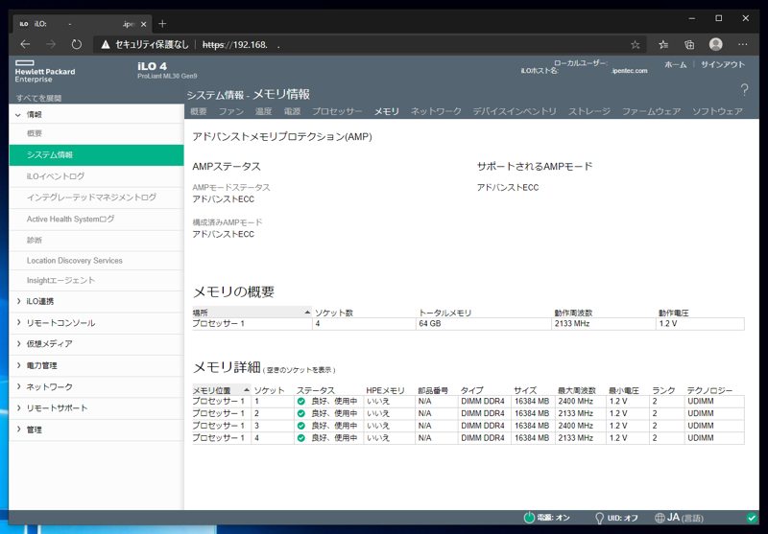Click すべてを展開 to expand all menus
The image size is (768, 534).
point(38,98)
